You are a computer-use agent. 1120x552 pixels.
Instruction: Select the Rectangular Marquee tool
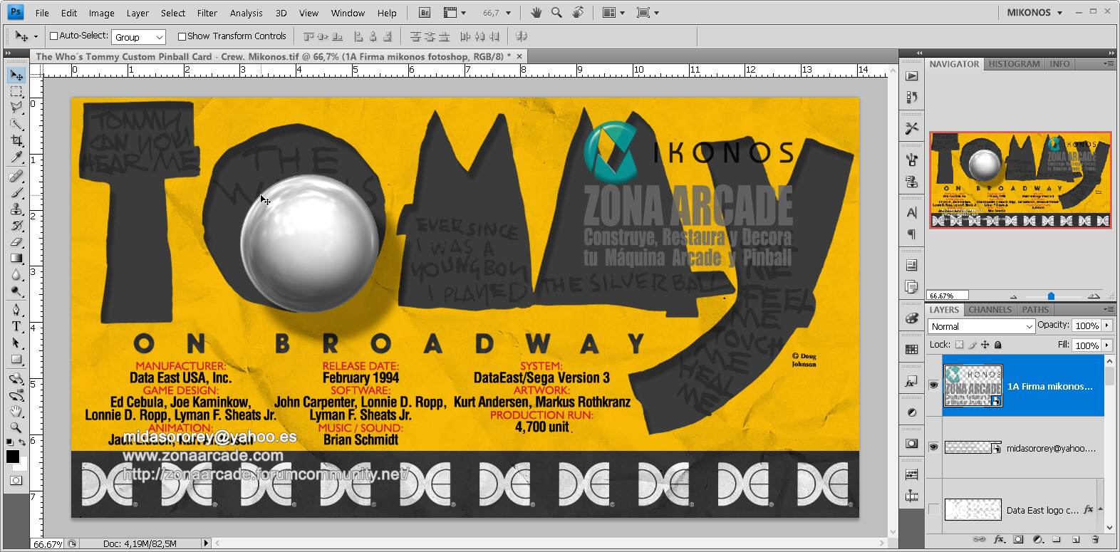[x=16, y=92]
